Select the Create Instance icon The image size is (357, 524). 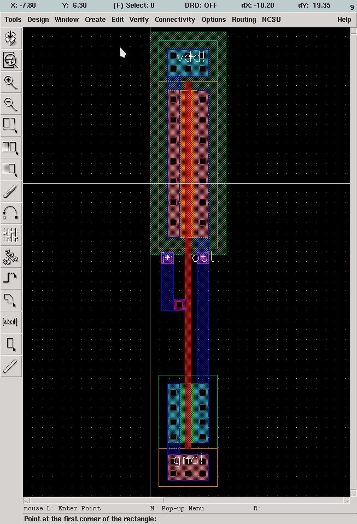(x=11, y=257)
